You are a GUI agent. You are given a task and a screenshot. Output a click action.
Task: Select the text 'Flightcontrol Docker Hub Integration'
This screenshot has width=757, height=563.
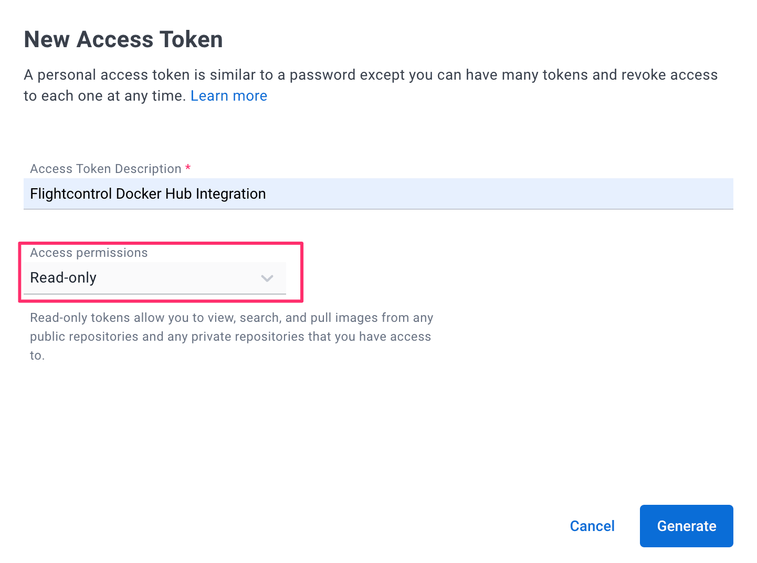(x=148, y=194)
